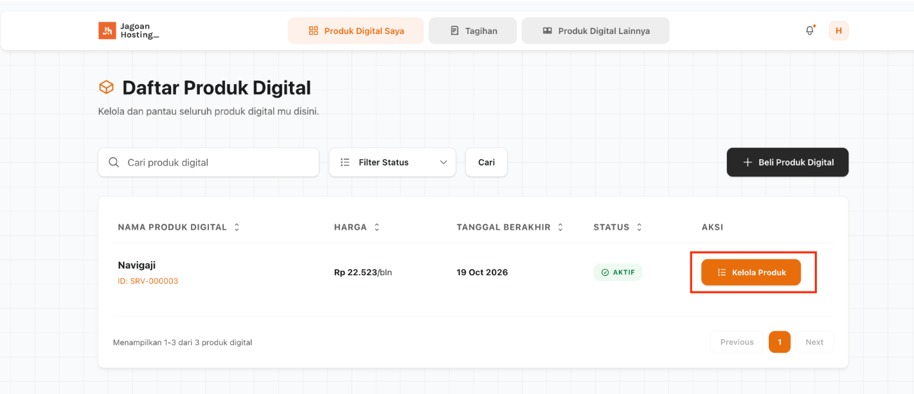Click the search magnifier icon

pyautogui.click(x=114, y=162)
